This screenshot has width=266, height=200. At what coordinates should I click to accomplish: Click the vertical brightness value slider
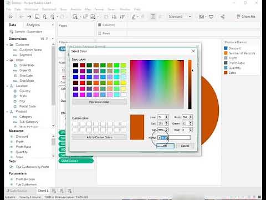tap(190, 84)
